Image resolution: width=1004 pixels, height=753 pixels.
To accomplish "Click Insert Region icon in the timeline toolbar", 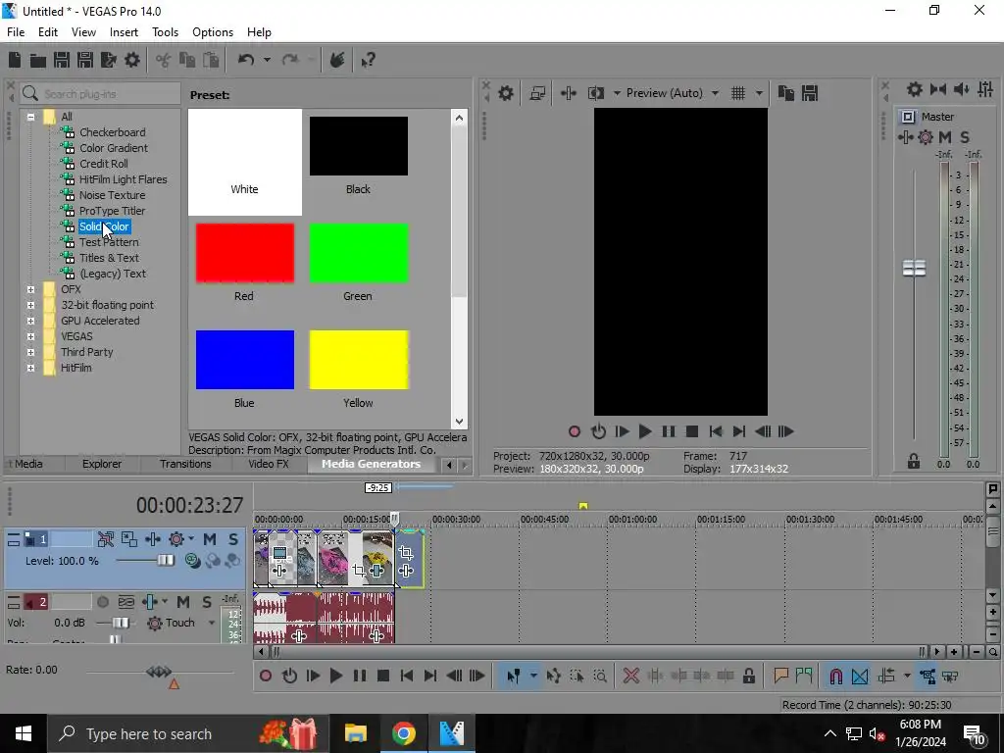I will 804,677.
